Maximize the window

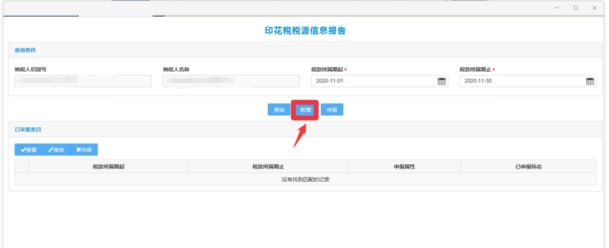point(575,8)
